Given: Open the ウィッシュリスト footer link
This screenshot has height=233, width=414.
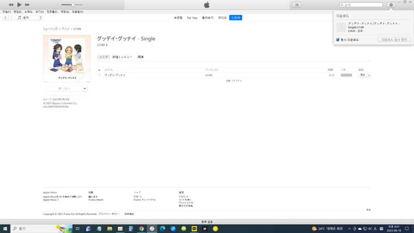Looking at the screenshot, I should 186,203.
